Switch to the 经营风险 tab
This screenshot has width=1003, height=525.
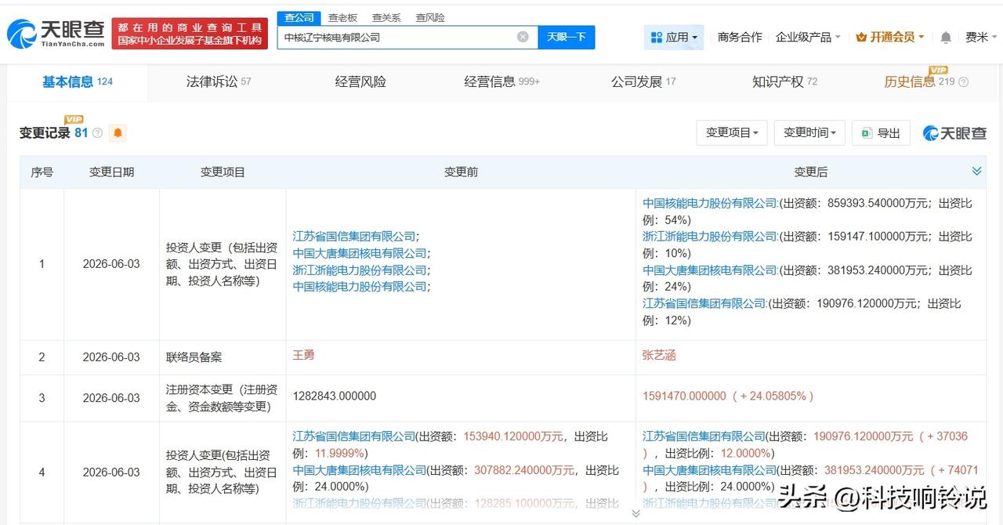click(x=360, y=81)
